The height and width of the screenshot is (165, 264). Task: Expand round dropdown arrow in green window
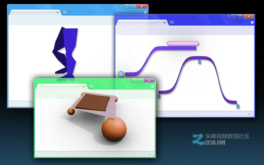153,86
